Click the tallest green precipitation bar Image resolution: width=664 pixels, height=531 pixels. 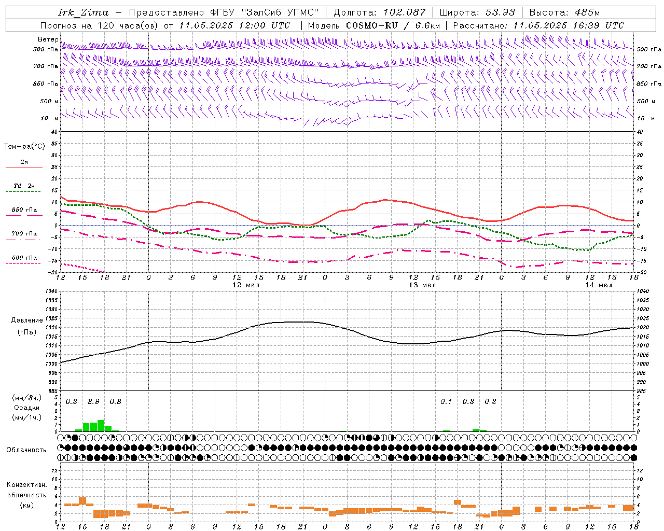point(101,426)
